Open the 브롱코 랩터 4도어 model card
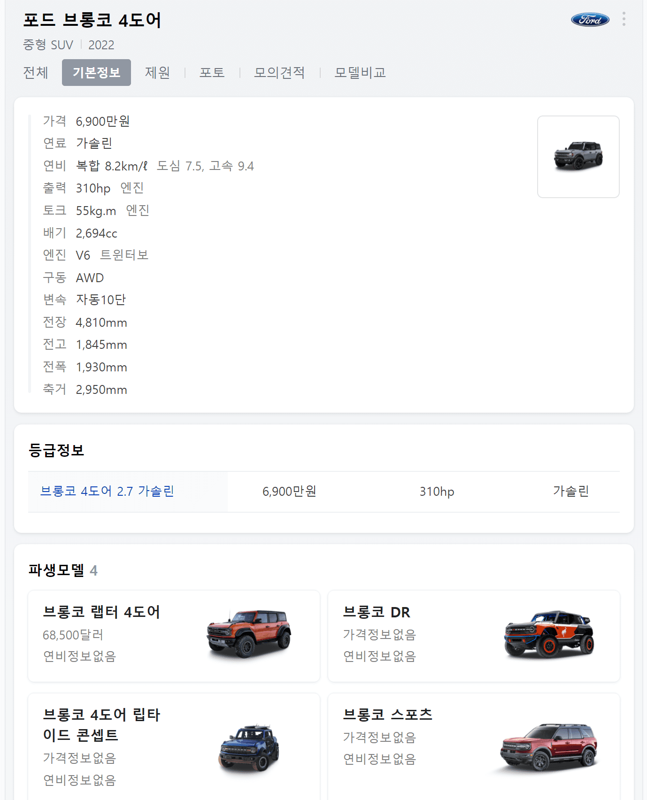 pyautogui.click(x=174, y=636)
